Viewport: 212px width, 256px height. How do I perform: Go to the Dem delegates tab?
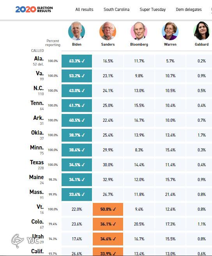(x=189, y=9)
